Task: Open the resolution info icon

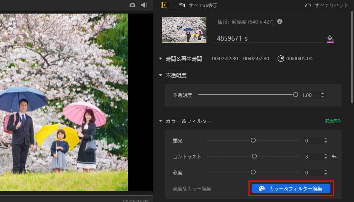Action: click(280, 22)
